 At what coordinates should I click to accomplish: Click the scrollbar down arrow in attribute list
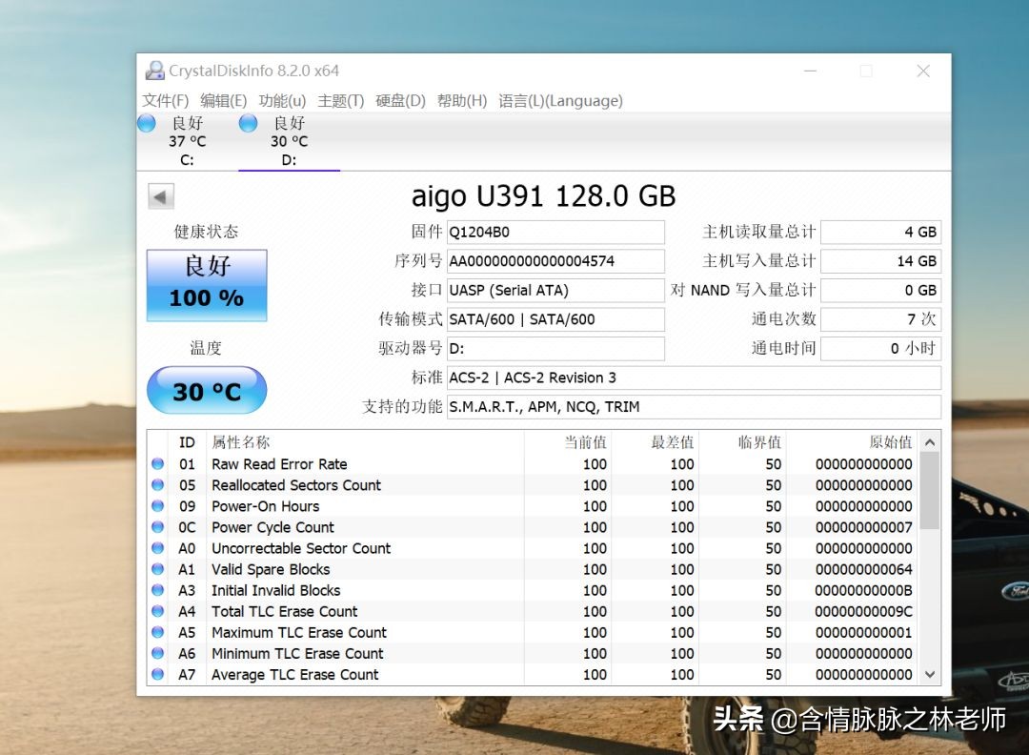coord(929,674)
